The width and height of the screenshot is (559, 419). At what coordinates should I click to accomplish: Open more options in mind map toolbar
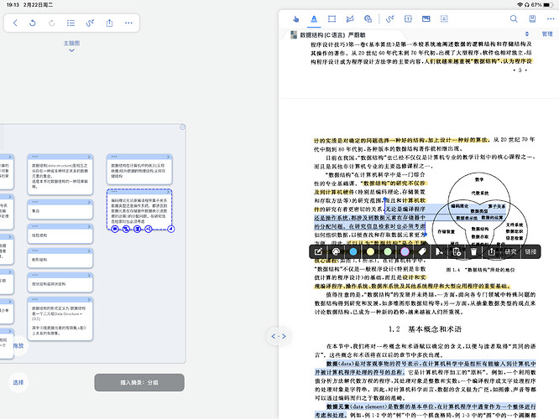pyautogui.click(x=128, y=23)
